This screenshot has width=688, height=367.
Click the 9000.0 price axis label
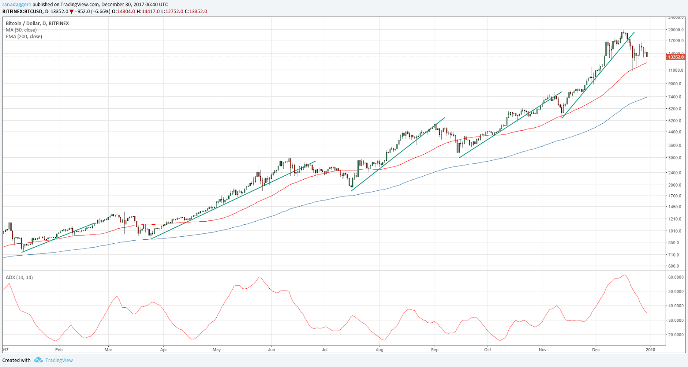pos(676,84)
